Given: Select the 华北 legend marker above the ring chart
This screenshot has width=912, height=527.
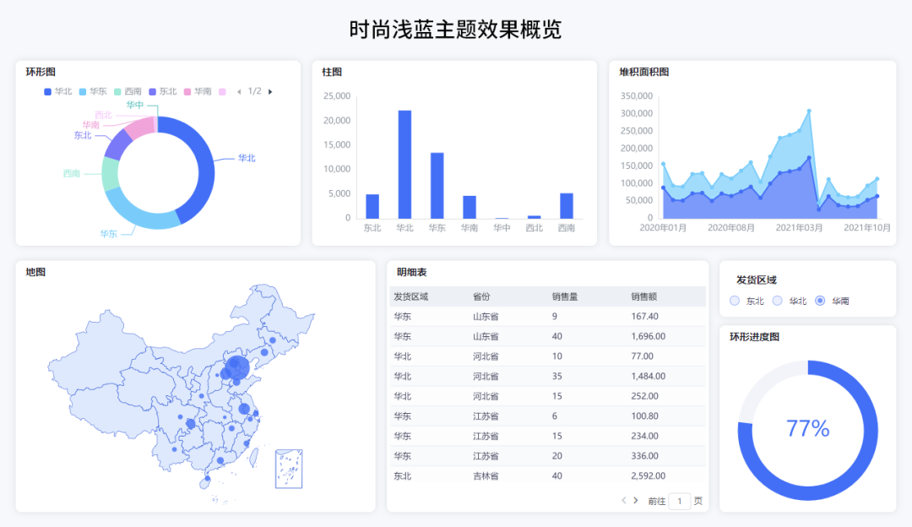Looking at the screenshot, I should coord(47,91).
